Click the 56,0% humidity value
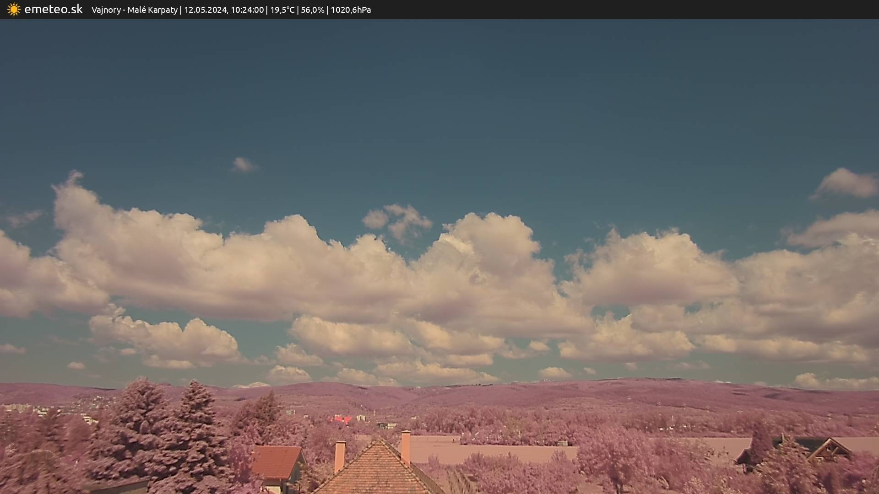Viewport: 879px width, 494px height. [x=312, y=10]
